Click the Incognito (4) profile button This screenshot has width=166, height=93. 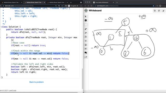[73, 6]
